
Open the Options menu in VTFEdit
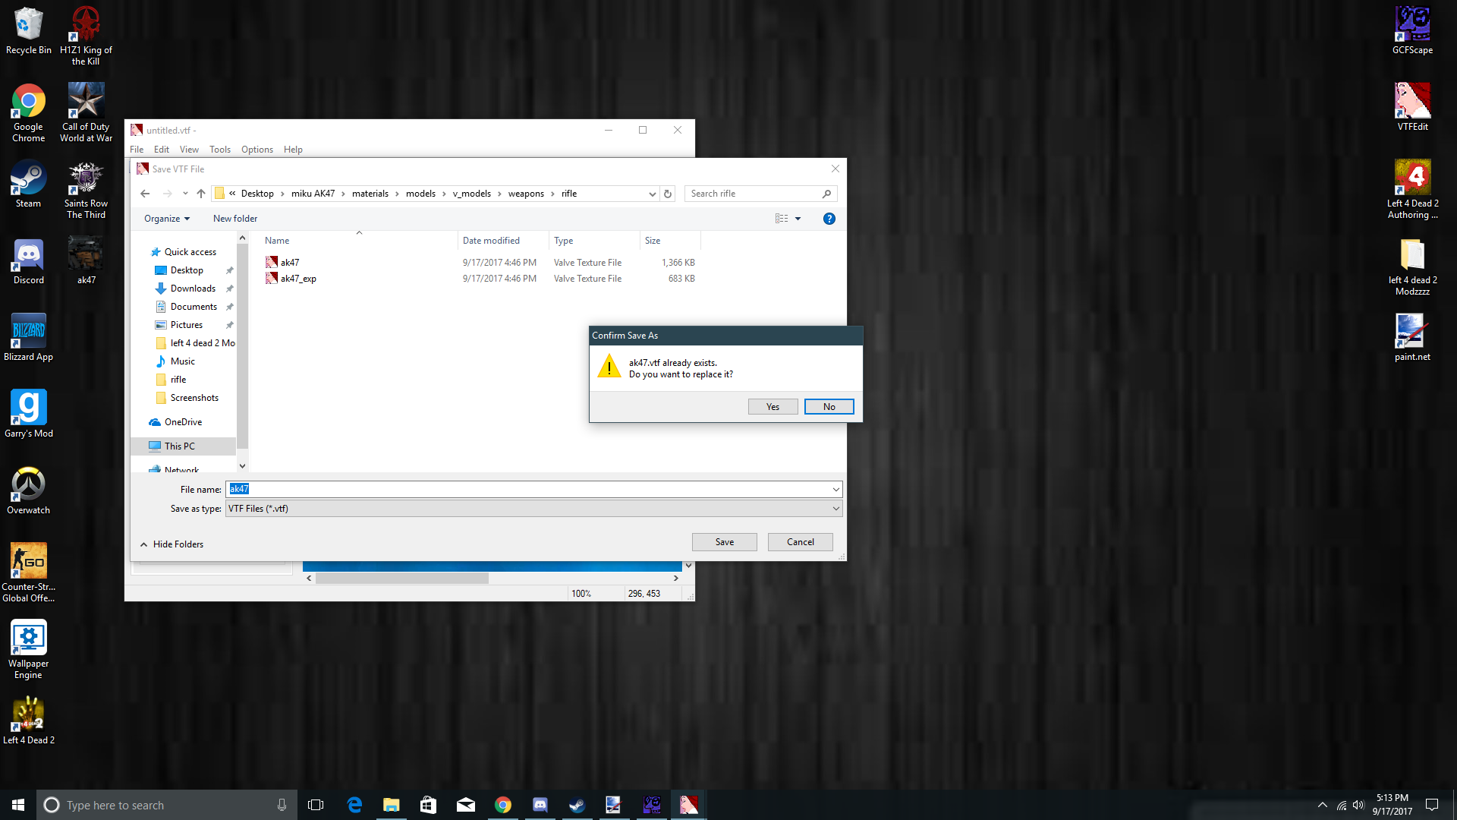pos(256,150)
